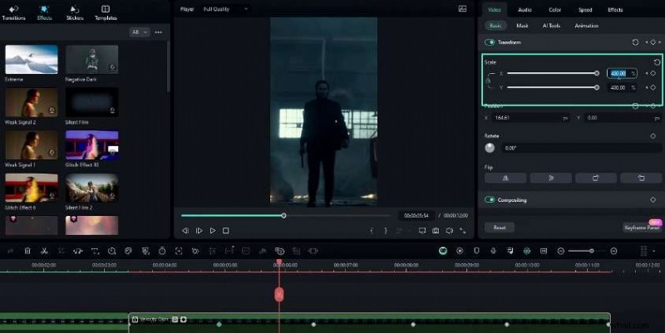Select the Glitch Effect 10 thumbnail
Image resolution: width=665 pixels, height=333 pixels.
[92, 144]
